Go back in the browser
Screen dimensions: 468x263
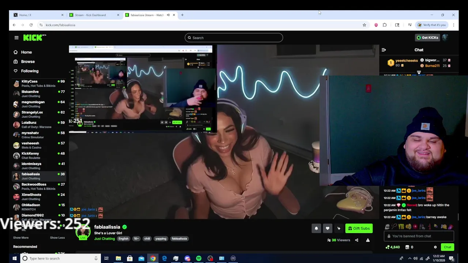[x=14, y=25]
